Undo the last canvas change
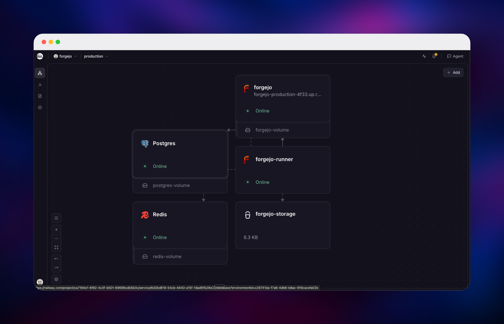The width and height of the screenshot is (504, 324). 56,259
